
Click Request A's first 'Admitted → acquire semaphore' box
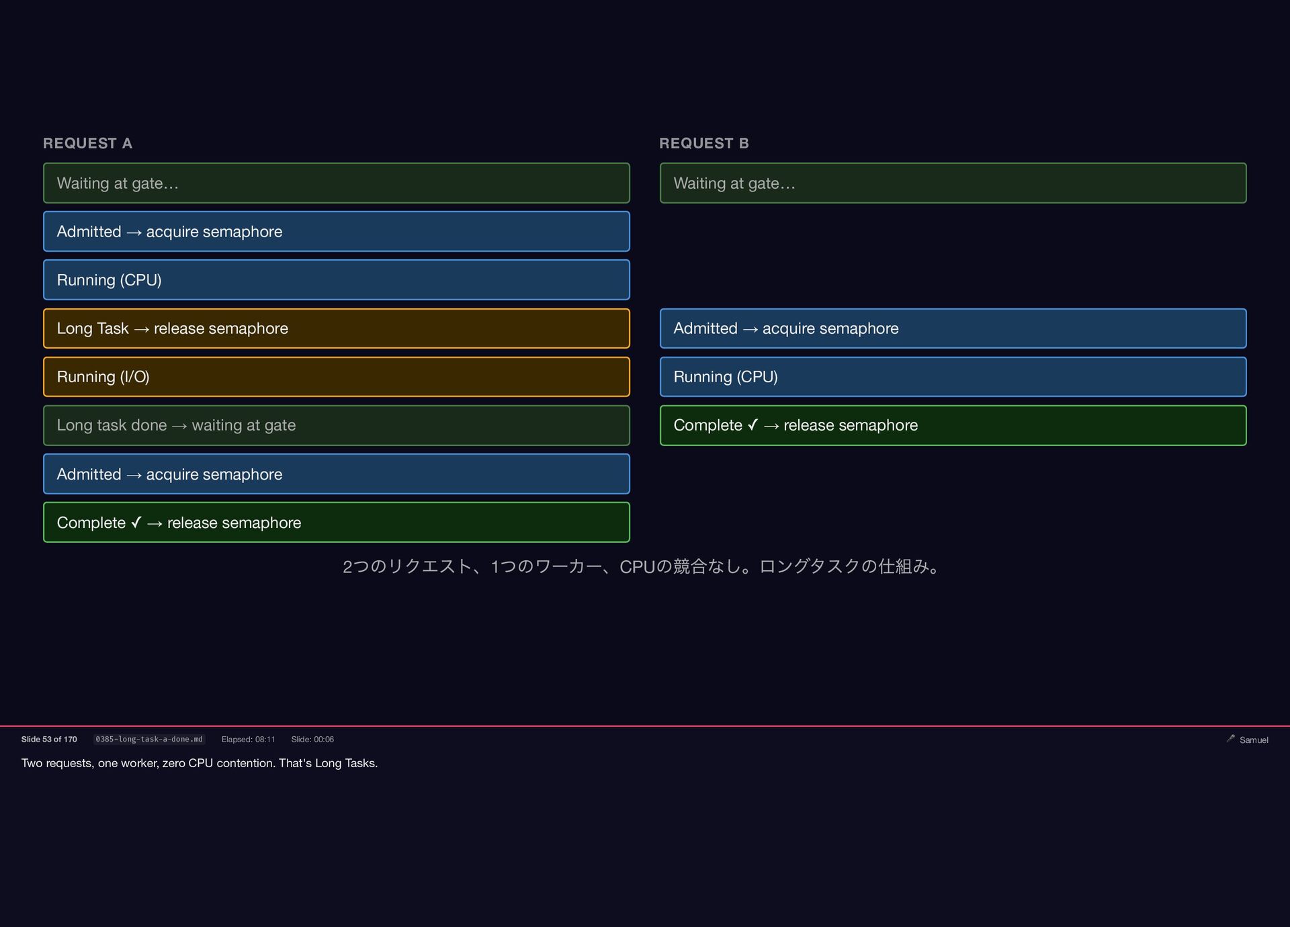(x=336, y=231)
